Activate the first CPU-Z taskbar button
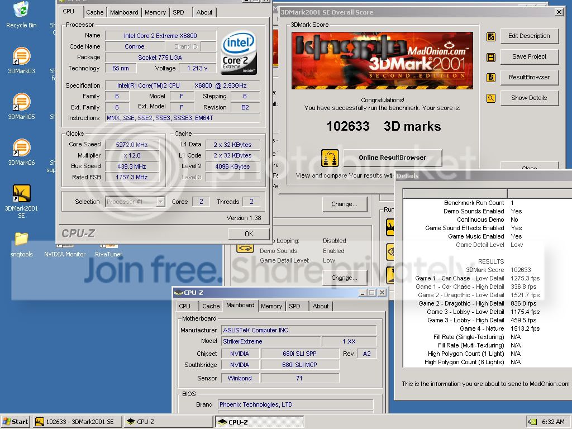Viewport: 572px width, 429px height. [168, 422]
